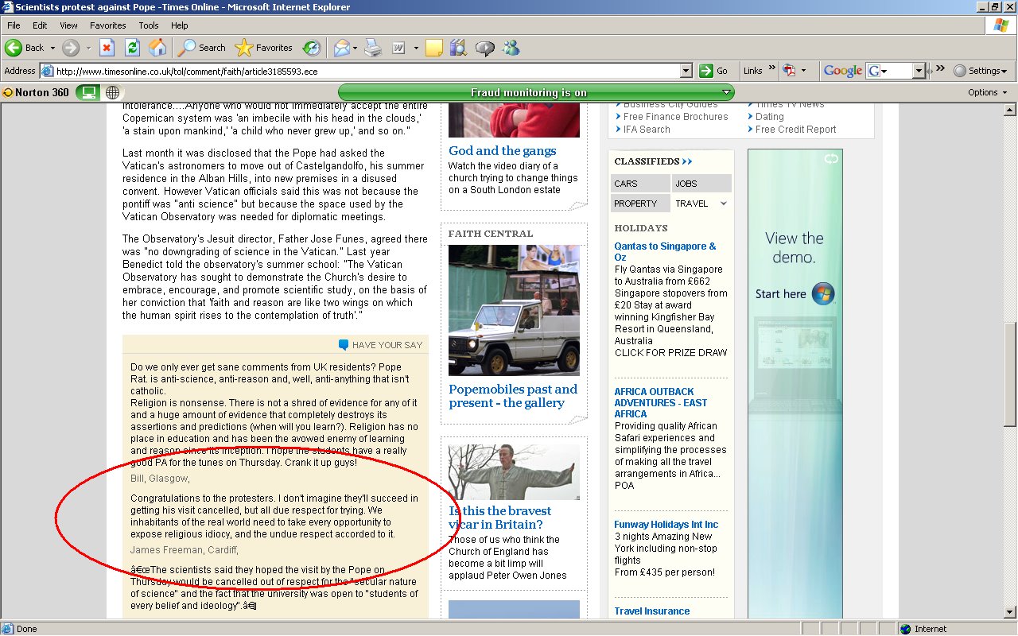Click the yellow note toolbar icon

coord(434,48)
